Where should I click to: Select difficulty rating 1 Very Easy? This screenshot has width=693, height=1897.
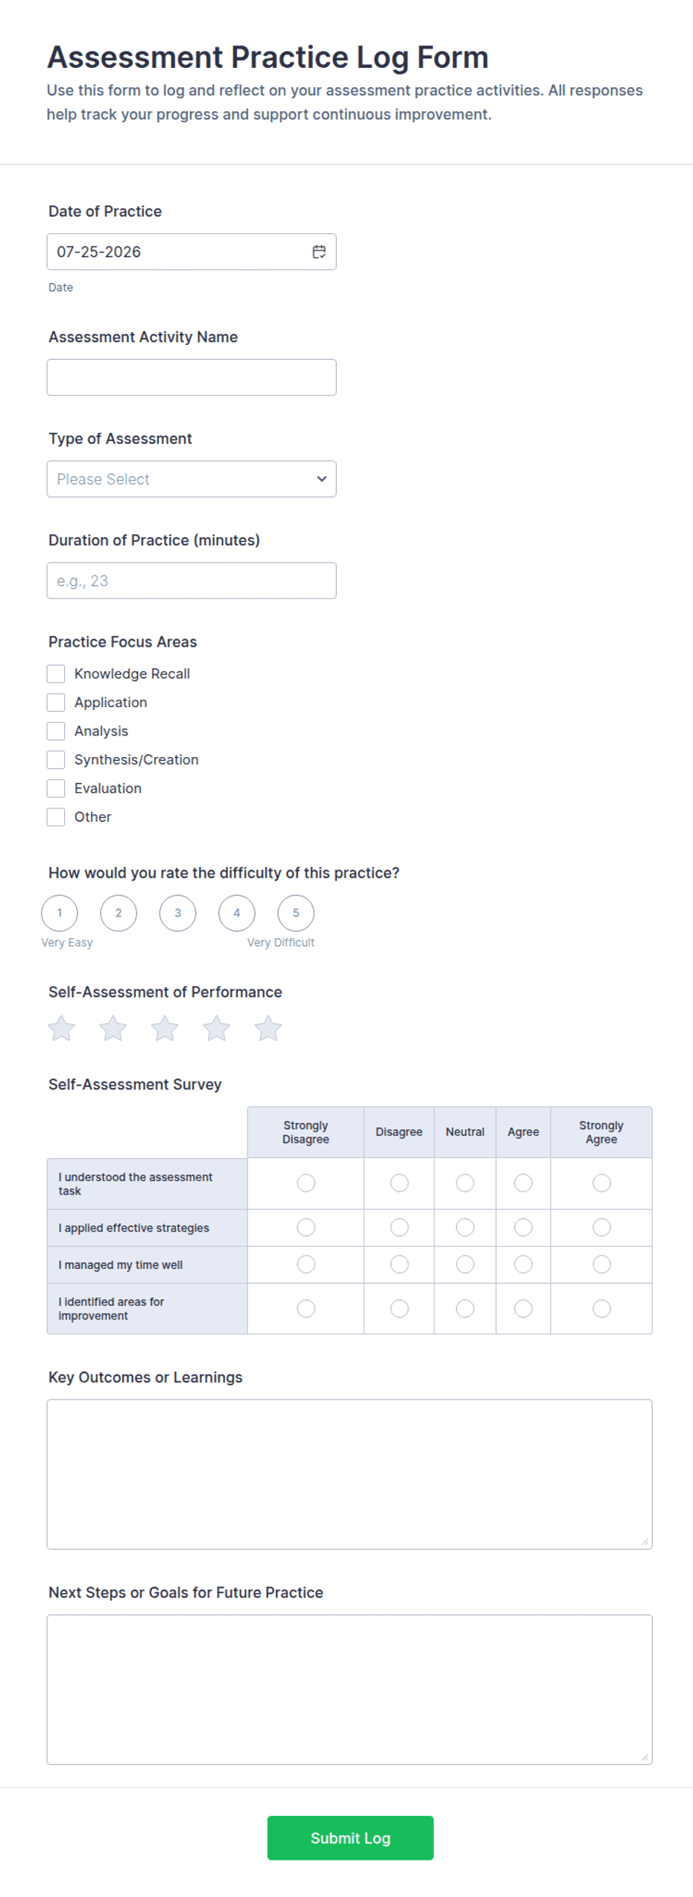pyautogui.click(x=60, y=913)
